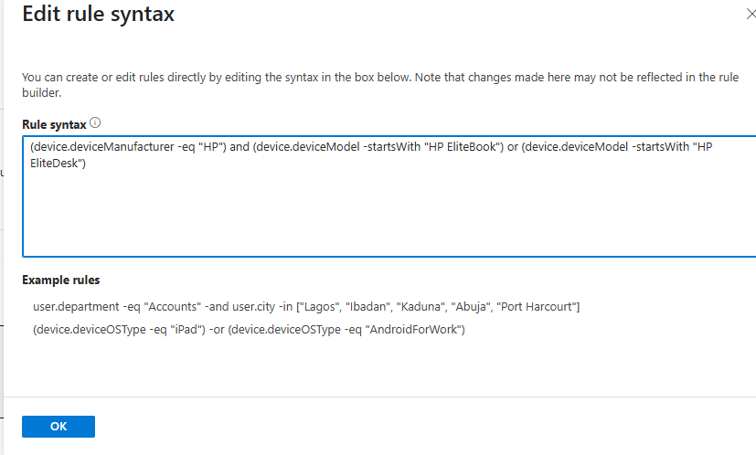756x455 pixels.
Task: Click the -eq "HP" condition in the rule
Action: [193, 148]
